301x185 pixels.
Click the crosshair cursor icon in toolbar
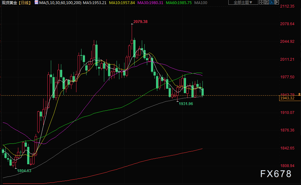pyautogui.click(x=262, y=2)
